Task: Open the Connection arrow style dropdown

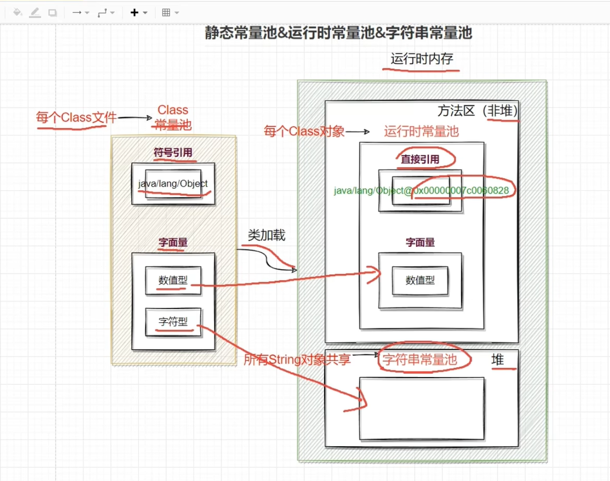Action: [80, 12]
